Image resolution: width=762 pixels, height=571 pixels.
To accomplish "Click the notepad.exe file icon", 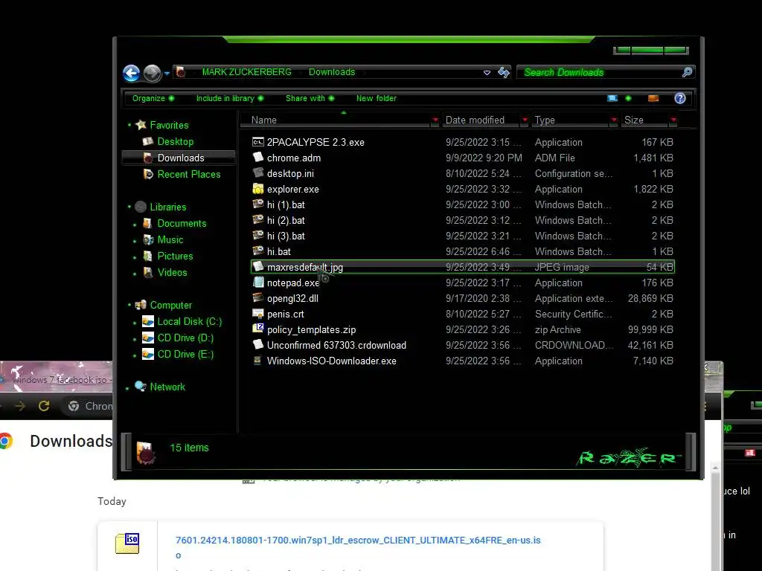I will 258,282.
